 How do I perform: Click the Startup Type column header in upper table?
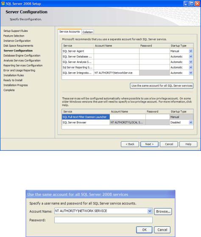[181, 45]
